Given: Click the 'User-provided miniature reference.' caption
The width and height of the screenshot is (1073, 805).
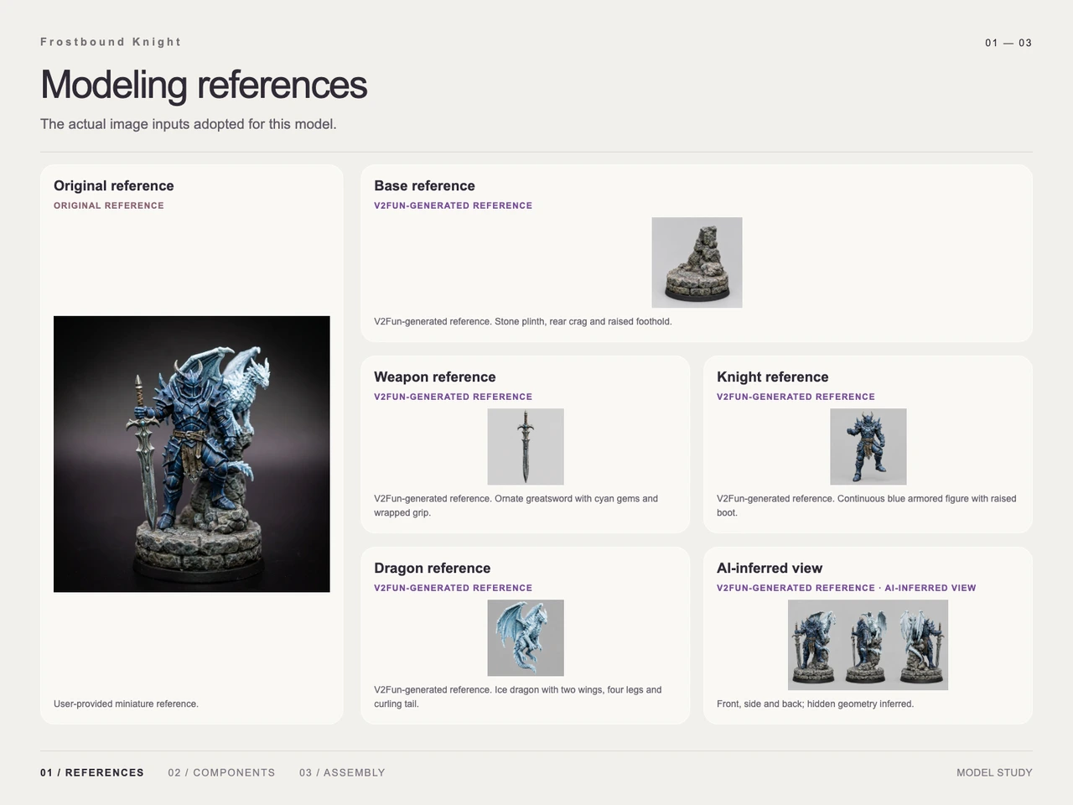Looking at the screenshot, I should tap(126, 704).
